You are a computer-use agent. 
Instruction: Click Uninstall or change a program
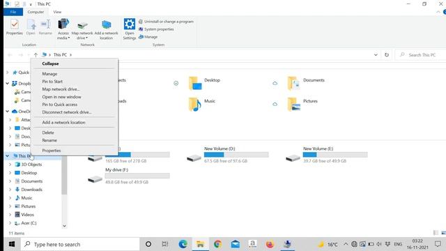(x=166, y=22)
